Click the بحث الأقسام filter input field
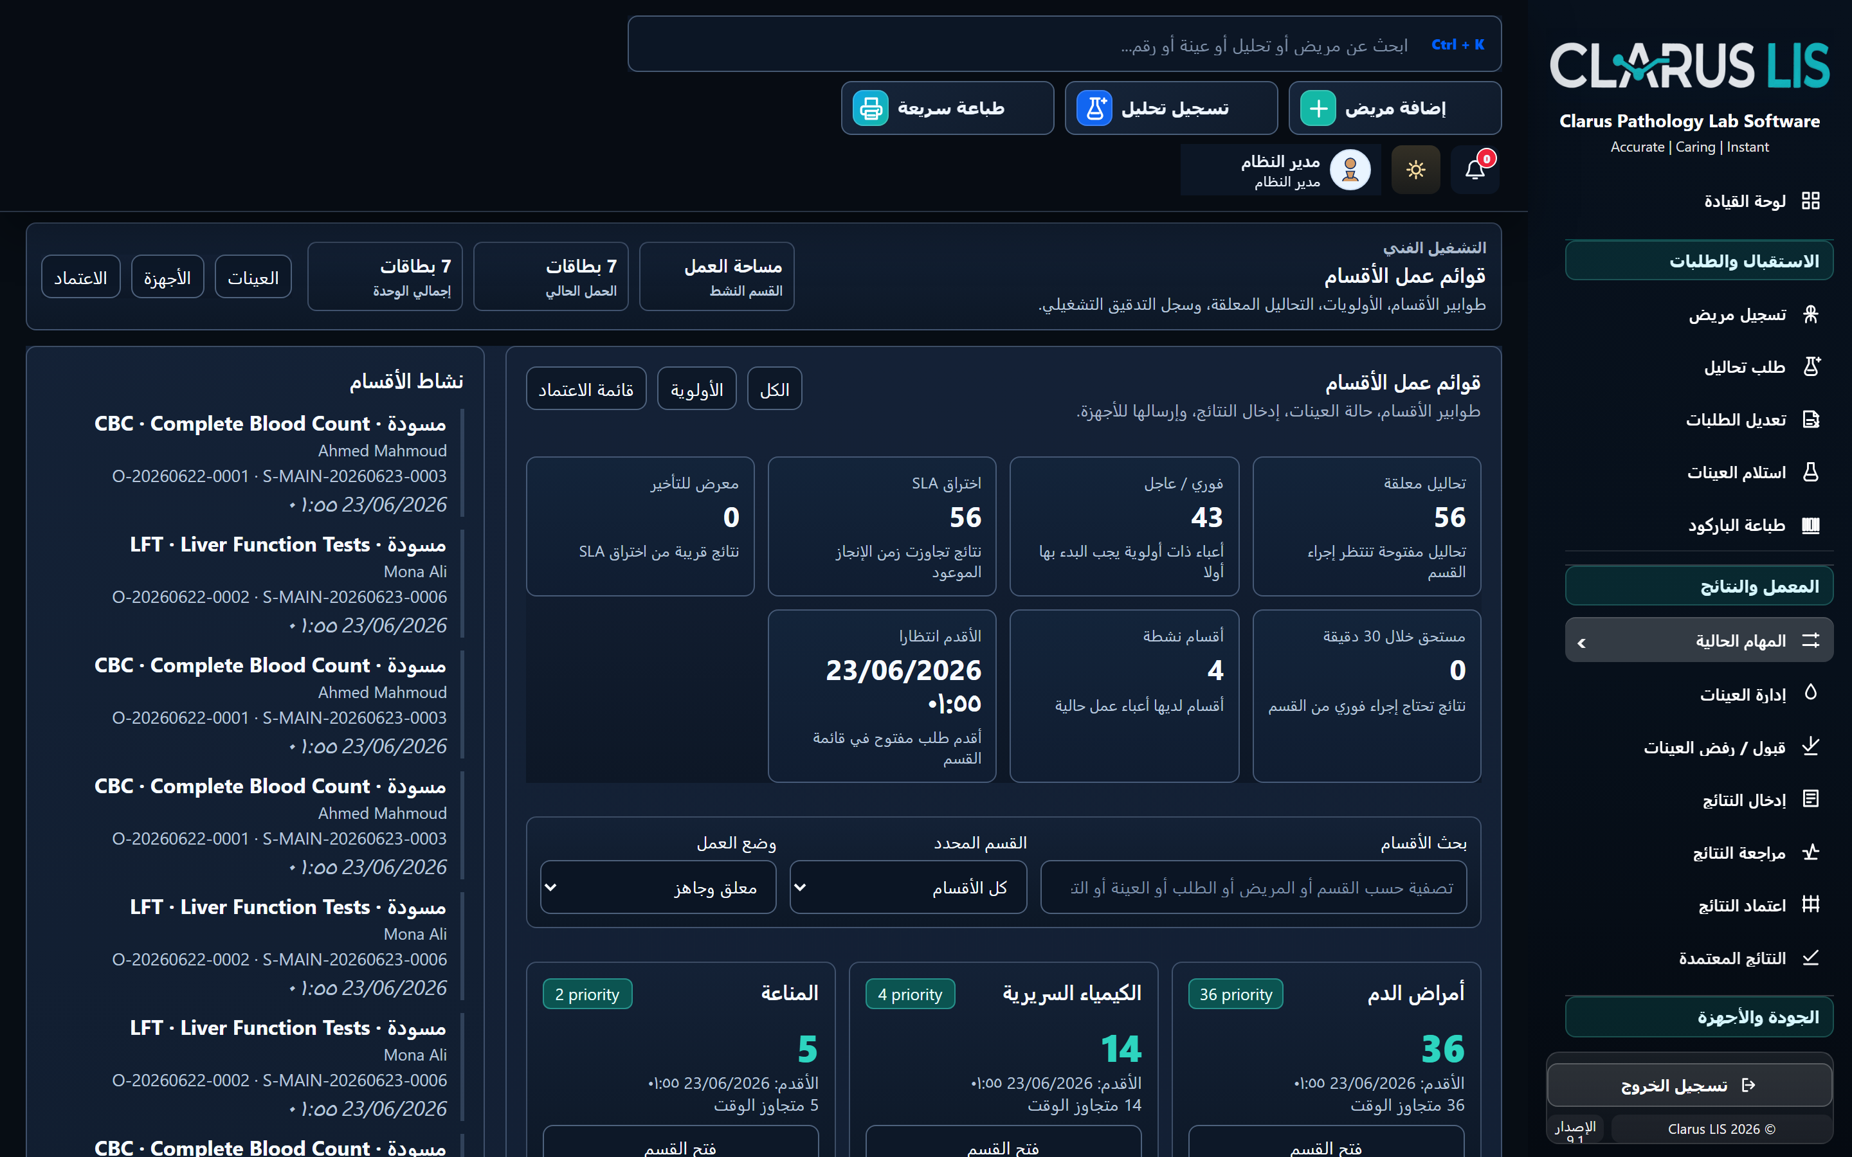Screen dimensions: 1852x1157 [1253, 888]
